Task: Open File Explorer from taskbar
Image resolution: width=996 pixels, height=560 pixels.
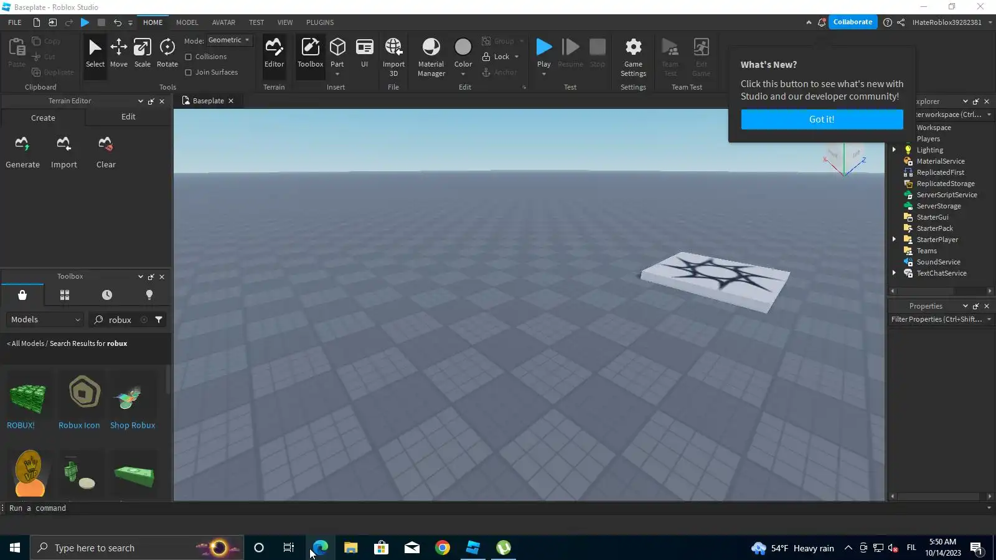Action: coord(351,548)
